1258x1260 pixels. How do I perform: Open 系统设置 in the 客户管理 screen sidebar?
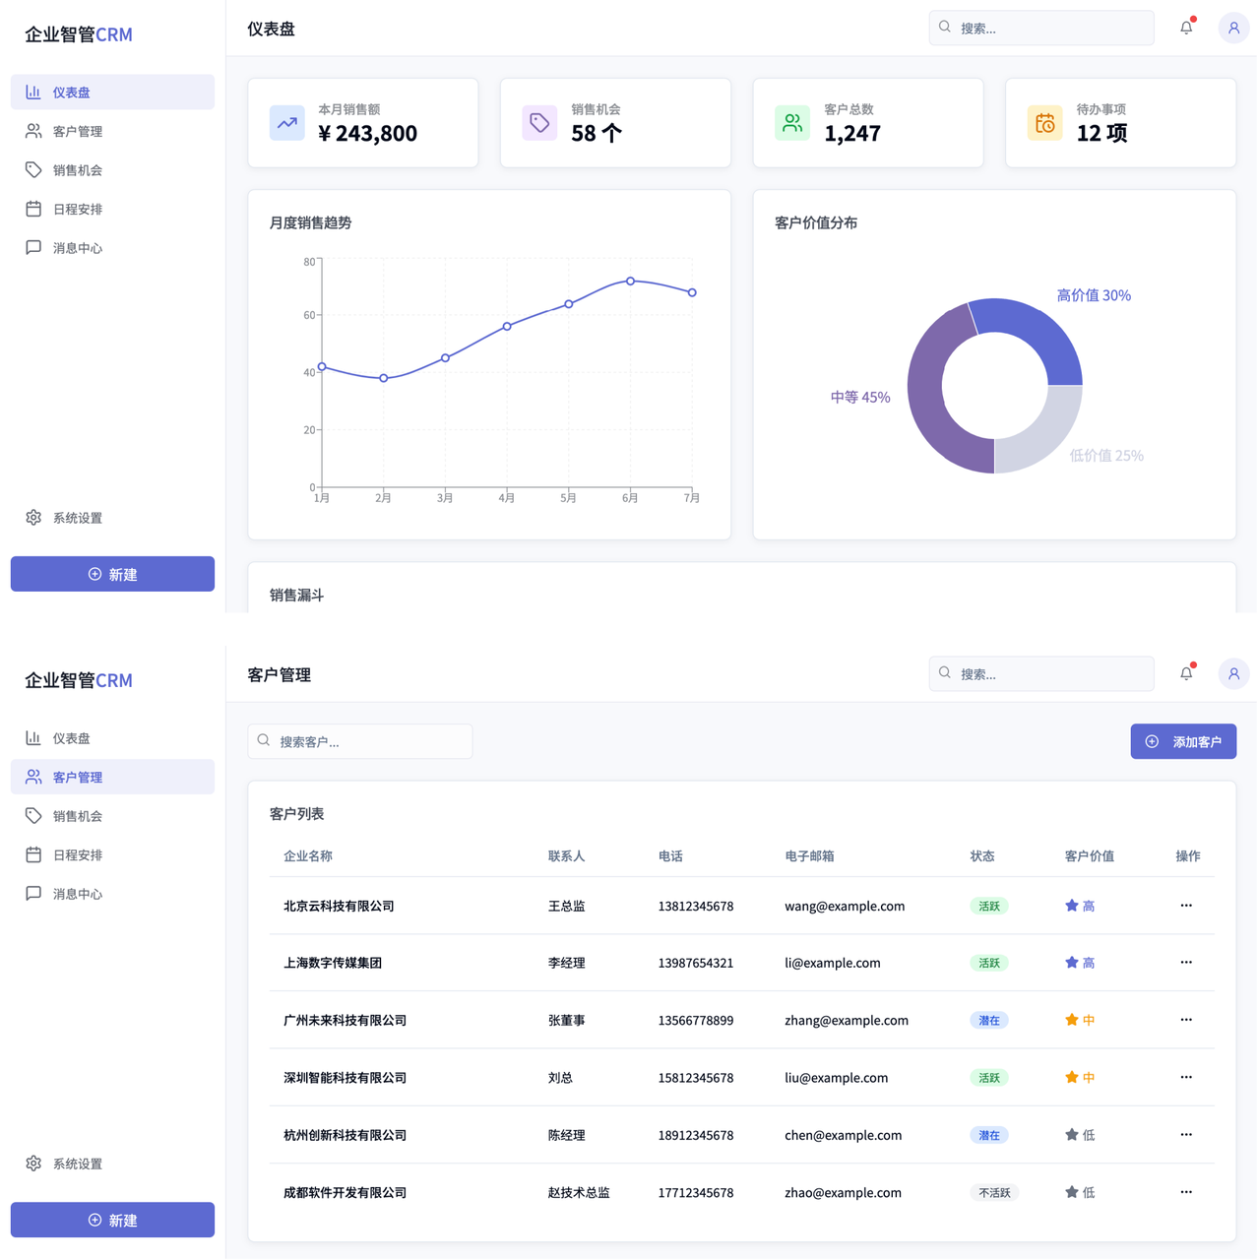[112, 1164]
